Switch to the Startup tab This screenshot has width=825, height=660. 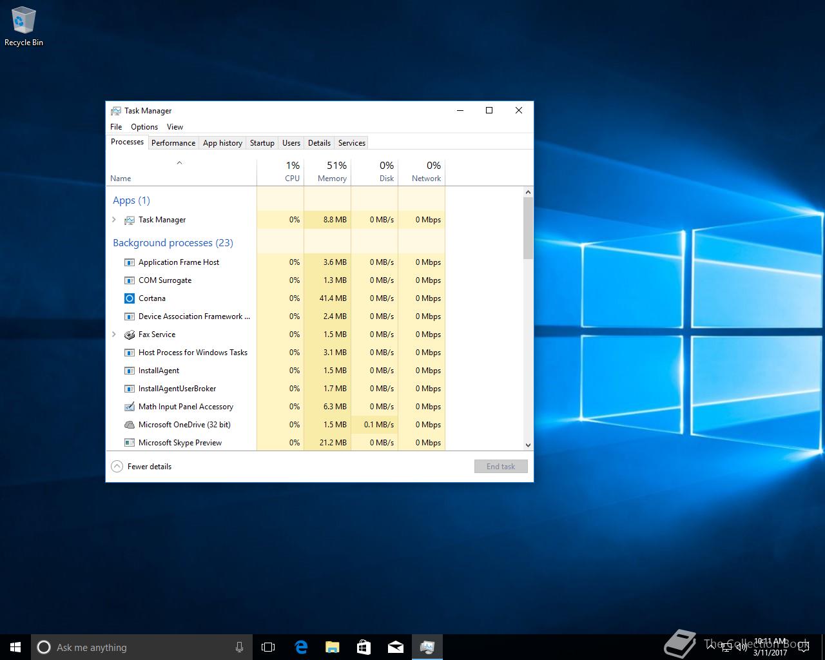coord(262,143)
